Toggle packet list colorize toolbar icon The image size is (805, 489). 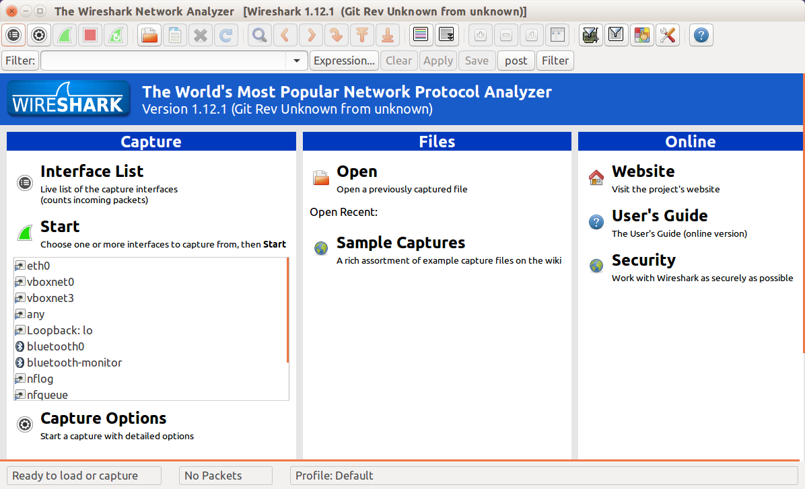[421, 35]
